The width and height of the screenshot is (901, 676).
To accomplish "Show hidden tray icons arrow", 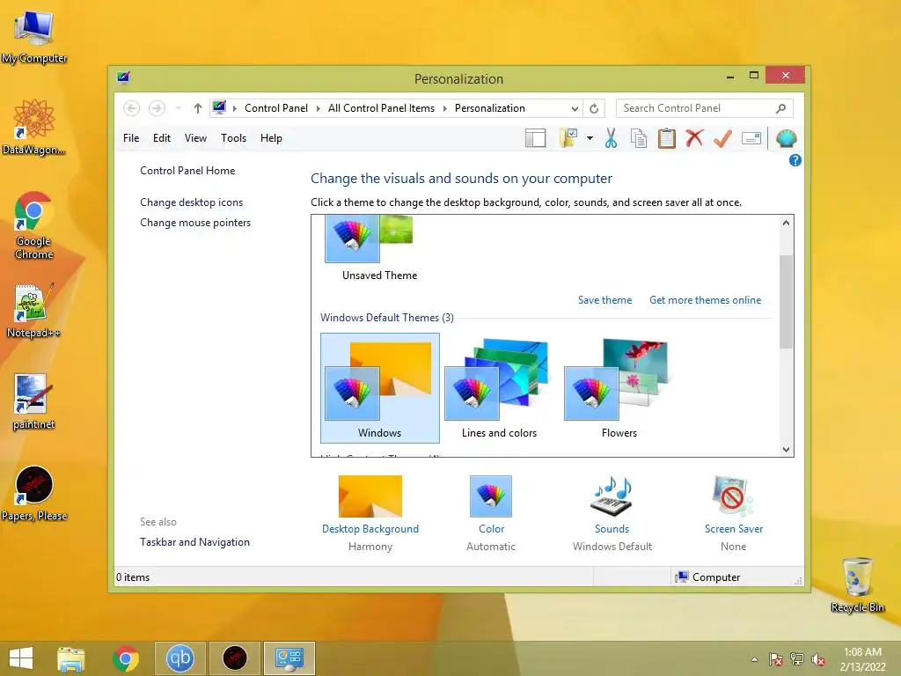I will [754, 659].
